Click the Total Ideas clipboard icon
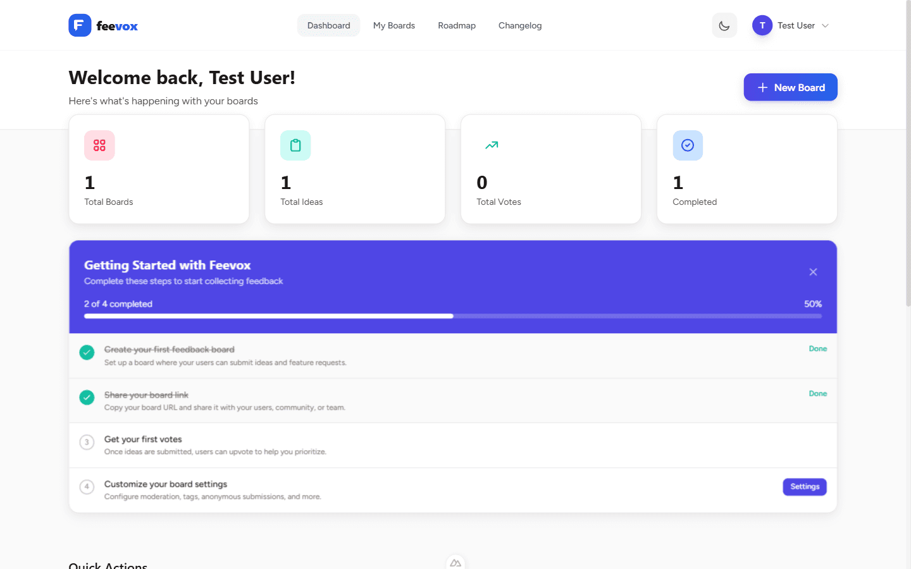The height and width of the screenshot is (569, 911). (295, 145)
